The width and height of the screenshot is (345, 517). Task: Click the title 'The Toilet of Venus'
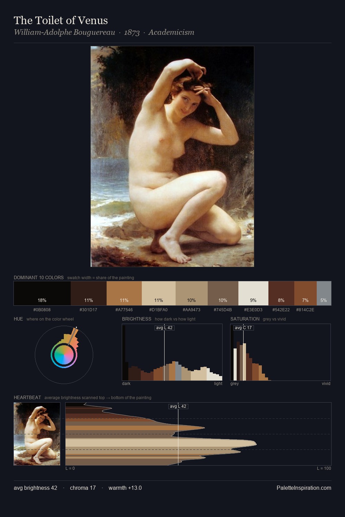click(x=61, y=20)
